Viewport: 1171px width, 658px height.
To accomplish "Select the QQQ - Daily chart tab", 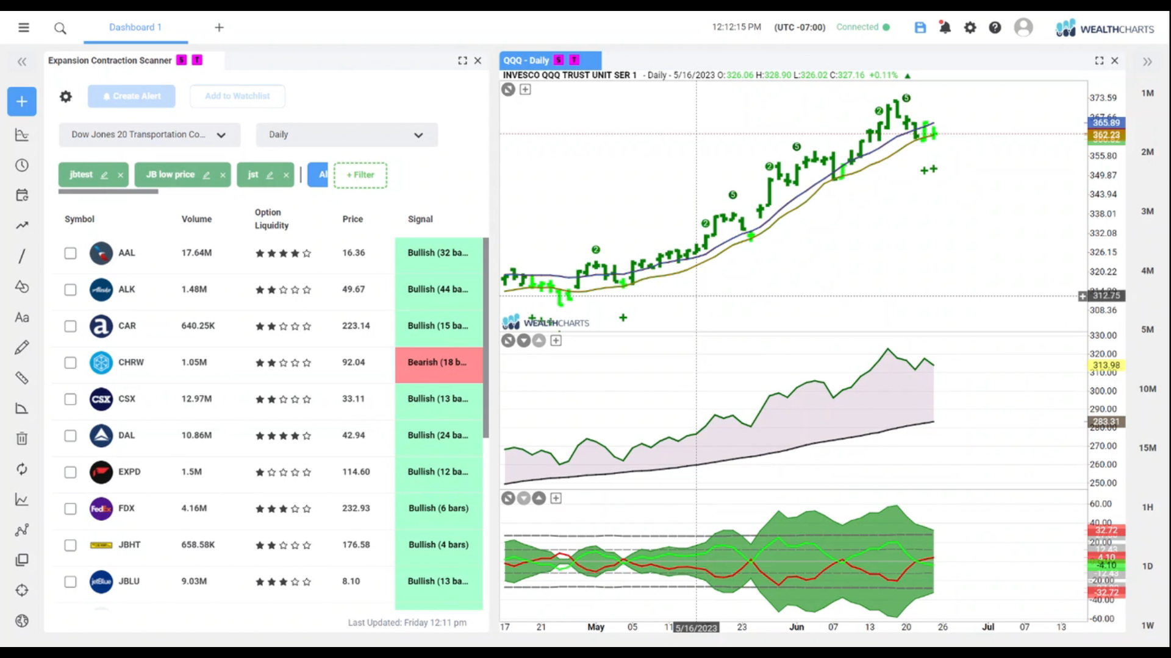I will [x=550, y=60].
